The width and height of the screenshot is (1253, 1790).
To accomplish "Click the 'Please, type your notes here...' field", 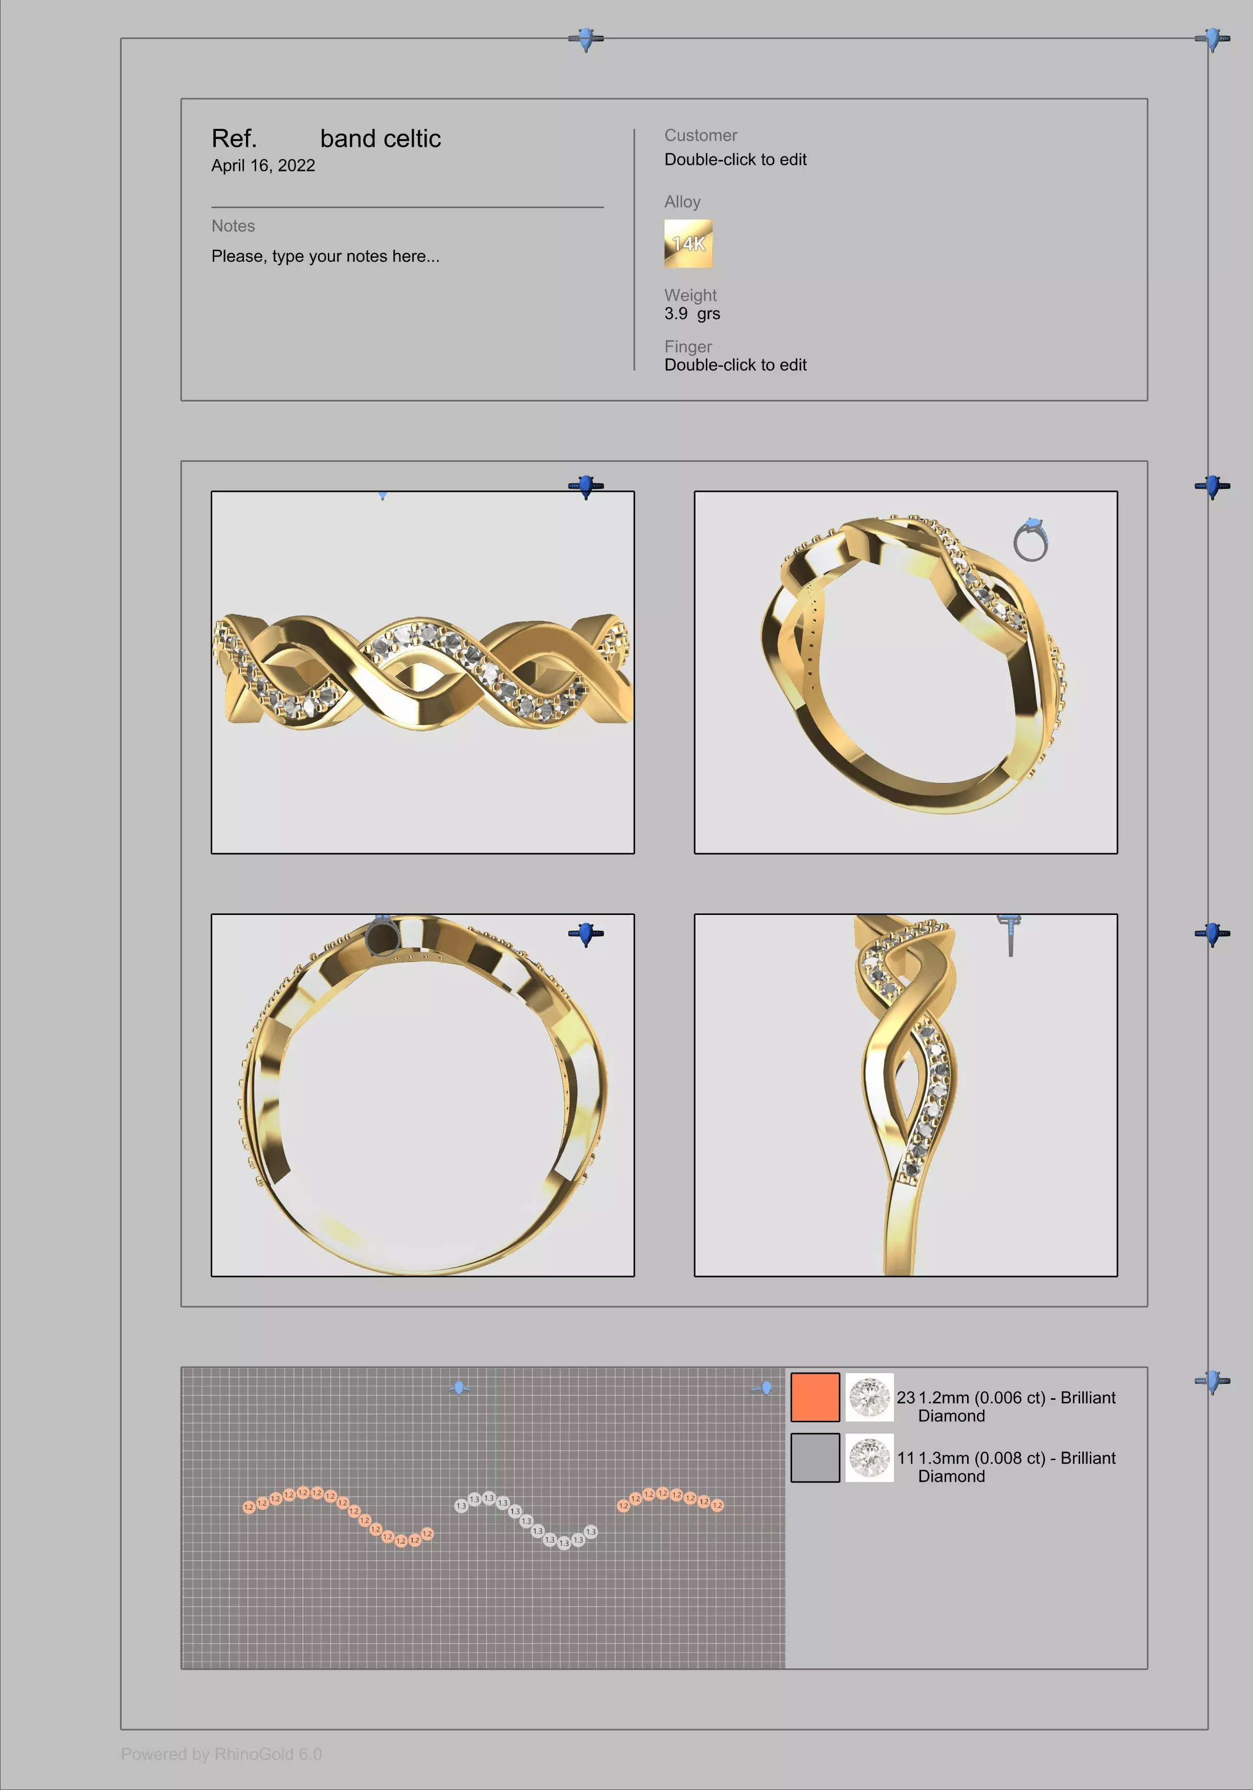I will [x=325, y=257].
